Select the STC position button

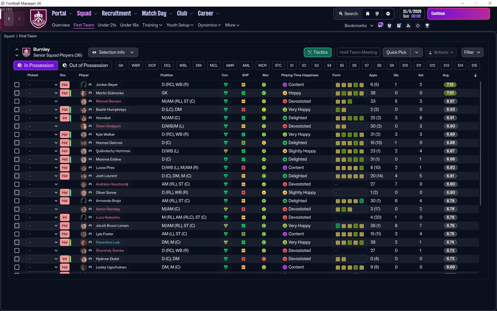(x=278, y=65)
